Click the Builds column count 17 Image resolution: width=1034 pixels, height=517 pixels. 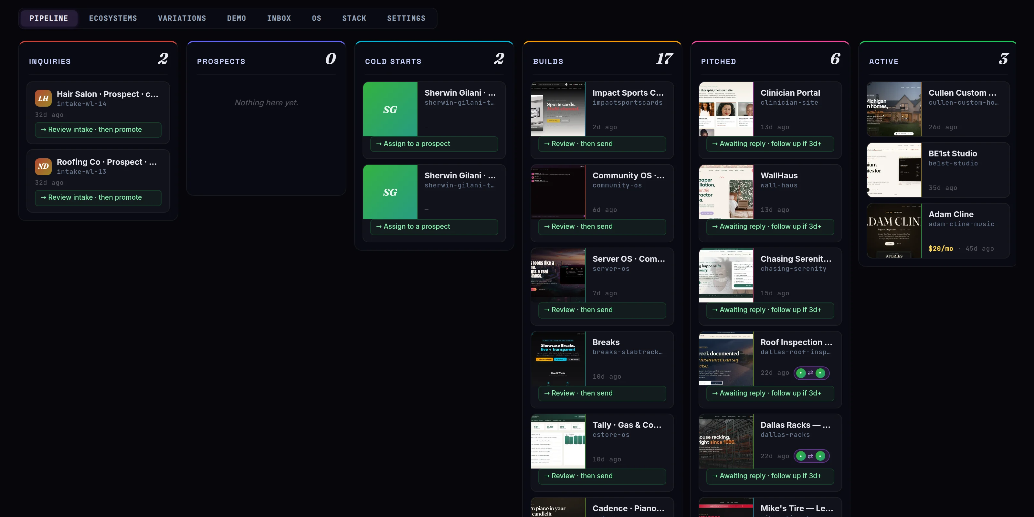(x=664, y=59)
